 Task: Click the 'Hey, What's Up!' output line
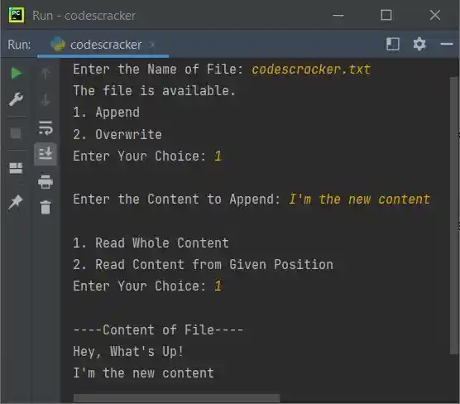pyautogui.click(x=128, y=352)
